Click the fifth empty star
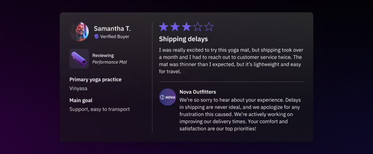Screen dimensions: 373x154 pos(209,27)
